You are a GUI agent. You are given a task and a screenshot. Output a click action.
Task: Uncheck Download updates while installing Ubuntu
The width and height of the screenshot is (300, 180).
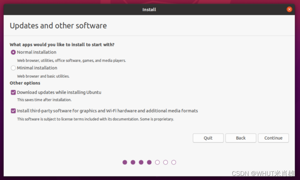click(x=13, y=93)
